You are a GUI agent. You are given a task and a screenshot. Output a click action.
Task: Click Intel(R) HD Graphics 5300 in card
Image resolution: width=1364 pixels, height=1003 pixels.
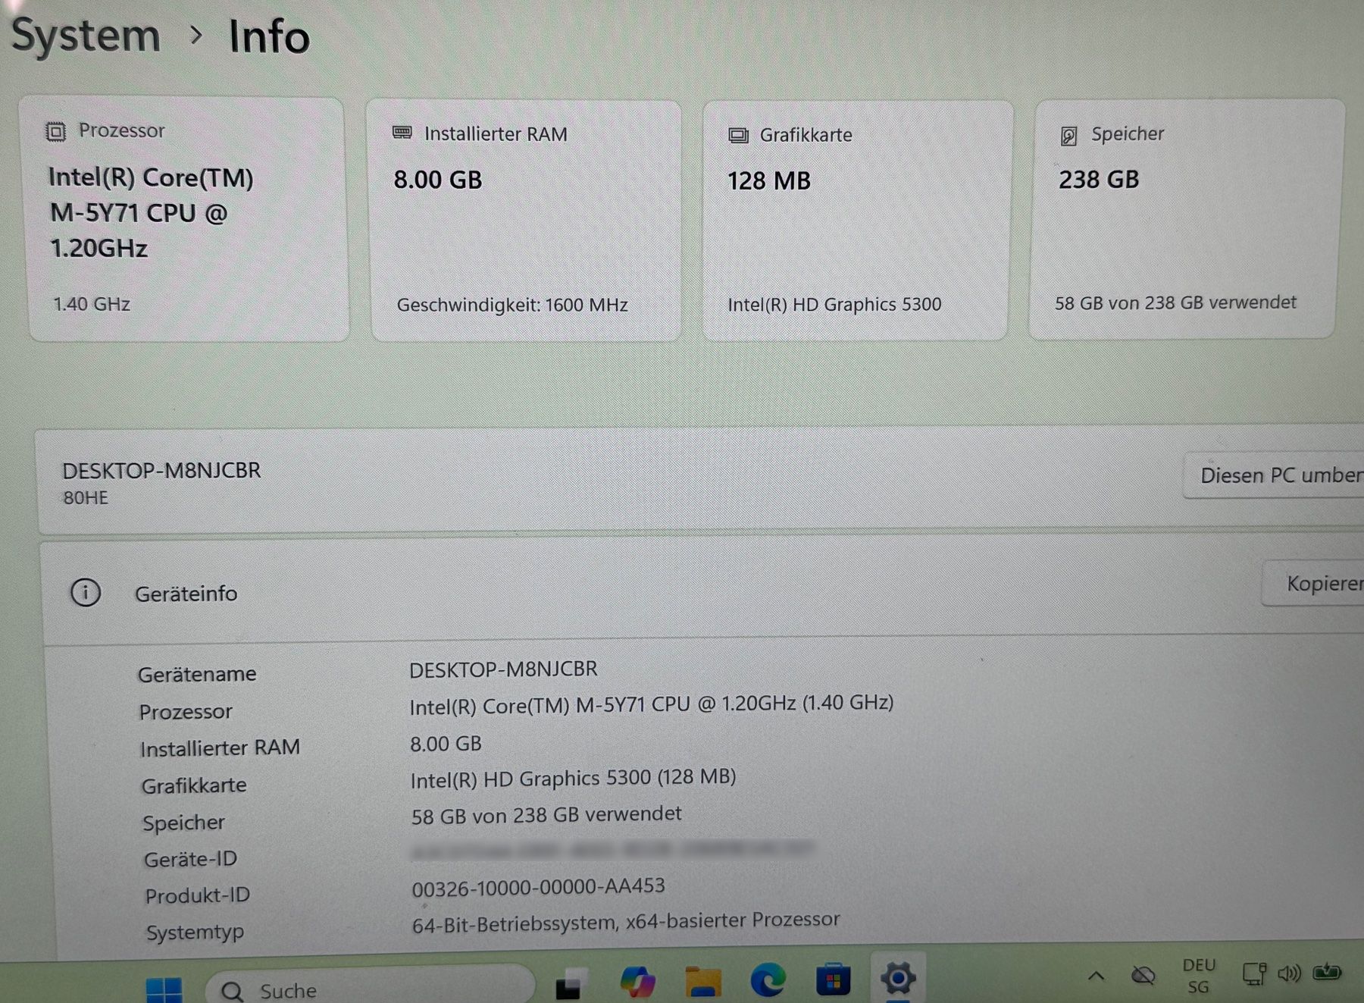point(834,304)
